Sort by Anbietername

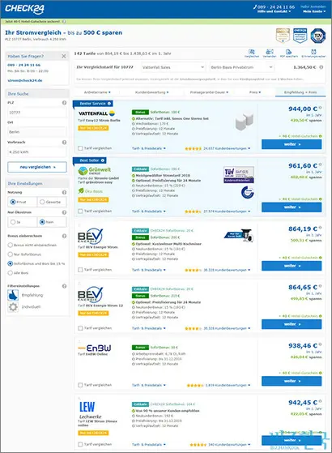tap(97, 92)
